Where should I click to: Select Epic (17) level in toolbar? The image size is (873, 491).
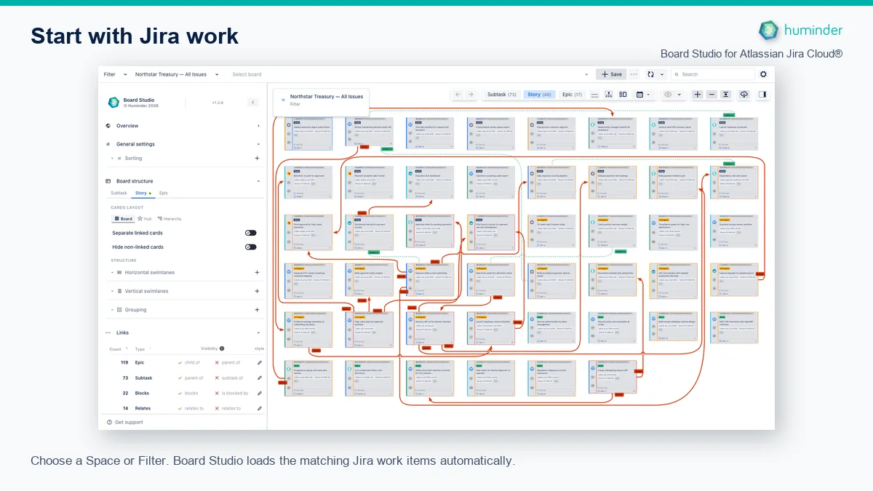[x=573, y=95]
